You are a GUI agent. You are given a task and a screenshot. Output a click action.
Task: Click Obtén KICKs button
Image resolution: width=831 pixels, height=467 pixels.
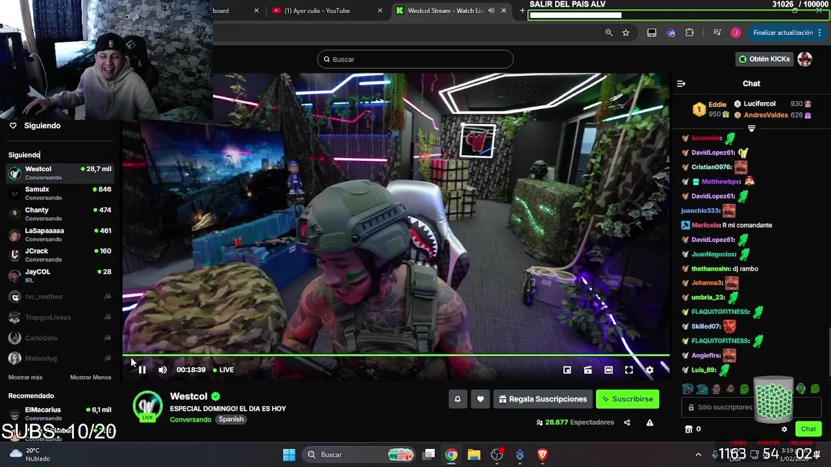[765, 59]
